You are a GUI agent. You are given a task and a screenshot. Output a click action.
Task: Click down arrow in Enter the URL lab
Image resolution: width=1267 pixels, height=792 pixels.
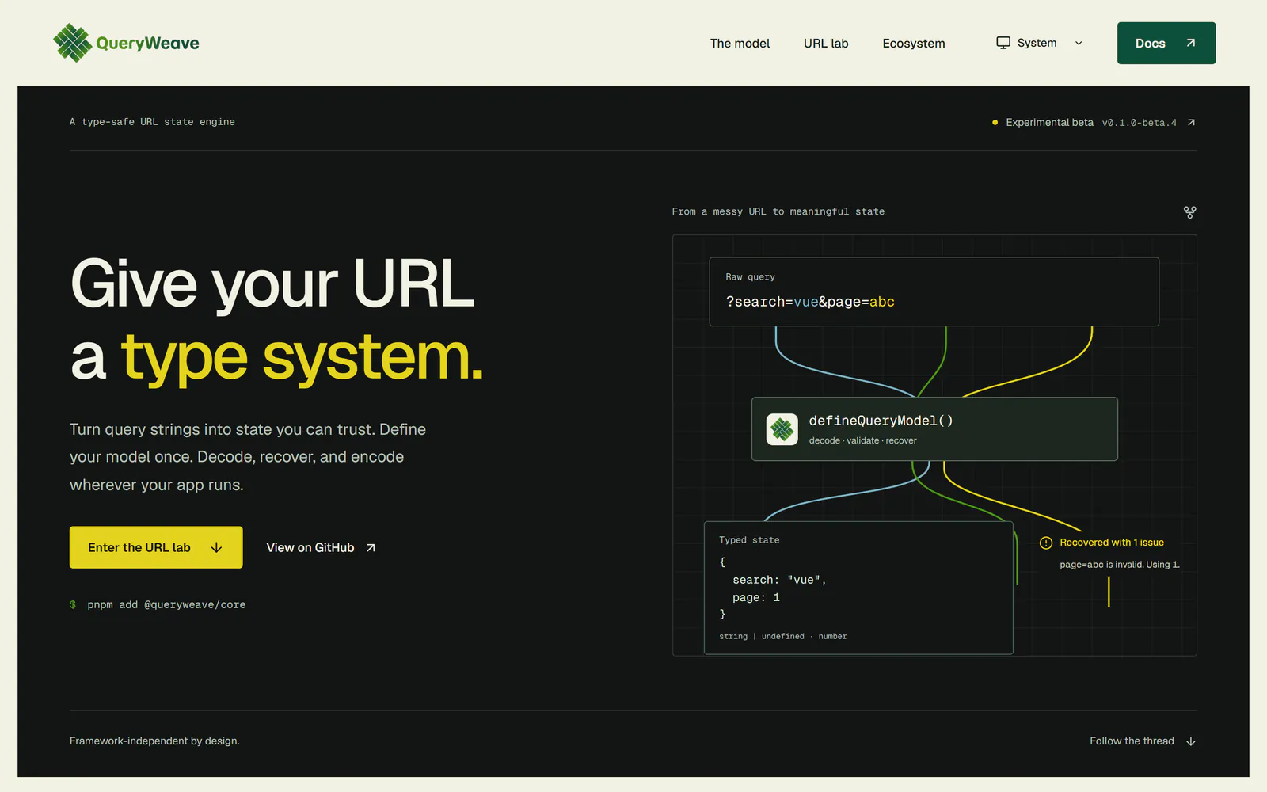click(216, 548)
